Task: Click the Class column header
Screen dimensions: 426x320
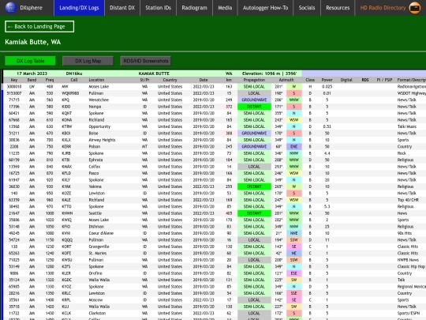Action: pos(310,80)
